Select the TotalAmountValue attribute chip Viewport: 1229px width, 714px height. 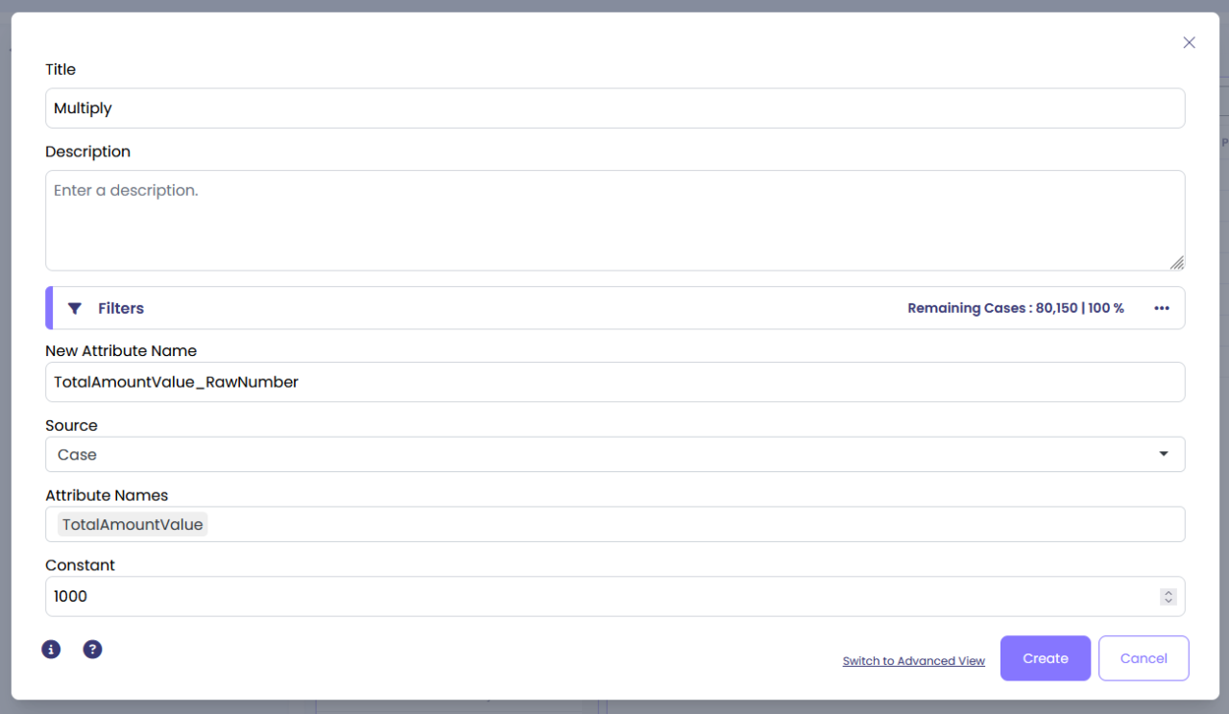click(133, 524)
